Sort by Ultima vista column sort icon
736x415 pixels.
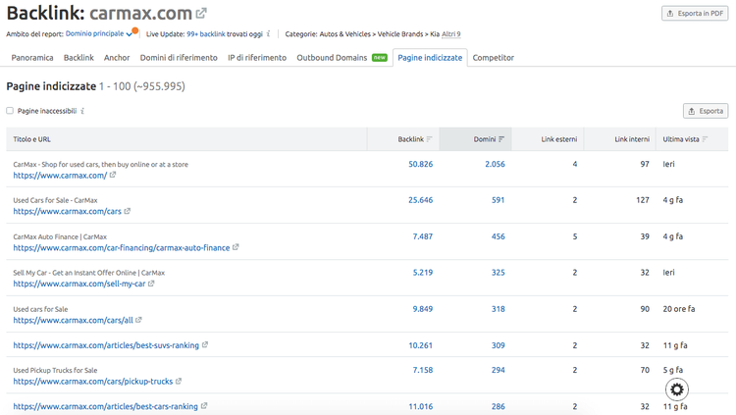pos(705,139)
